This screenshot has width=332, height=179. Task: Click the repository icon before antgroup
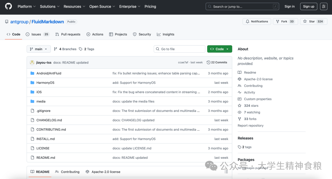click(7, 22)
